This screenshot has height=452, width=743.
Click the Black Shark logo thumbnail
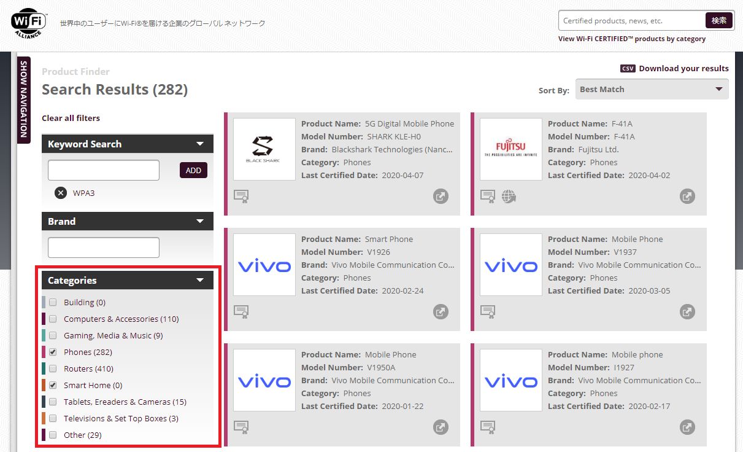[x=264, y=149]
